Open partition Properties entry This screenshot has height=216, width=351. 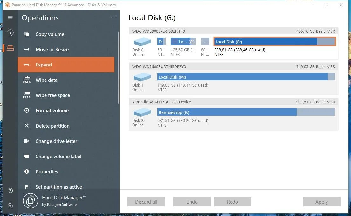pyautogui.click(x=66, y=171)
